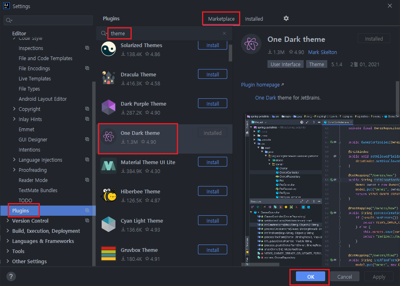
Task: Install the Dark Purple Theme plugin
Action: tap(213, 104)
